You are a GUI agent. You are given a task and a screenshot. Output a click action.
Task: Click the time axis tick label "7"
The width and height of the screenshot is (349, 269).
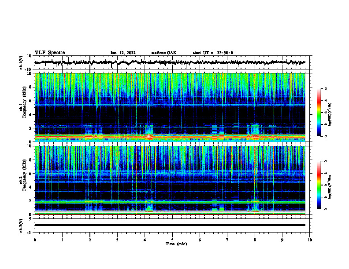tap(227, 240)
